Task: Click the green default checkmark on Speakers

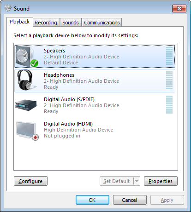Action: click(x=34, y=63)
